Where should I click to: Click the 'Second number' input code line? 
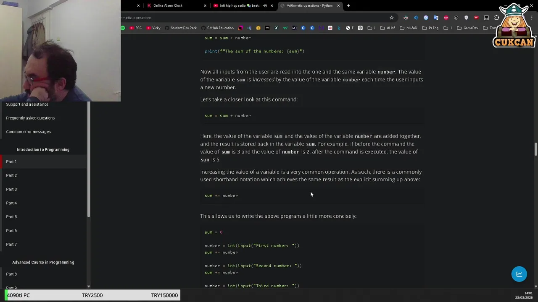(x=253, y=266)
